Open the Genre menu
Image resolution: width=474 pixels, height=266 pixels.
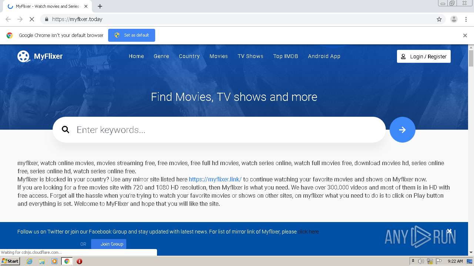coord(161,56)
